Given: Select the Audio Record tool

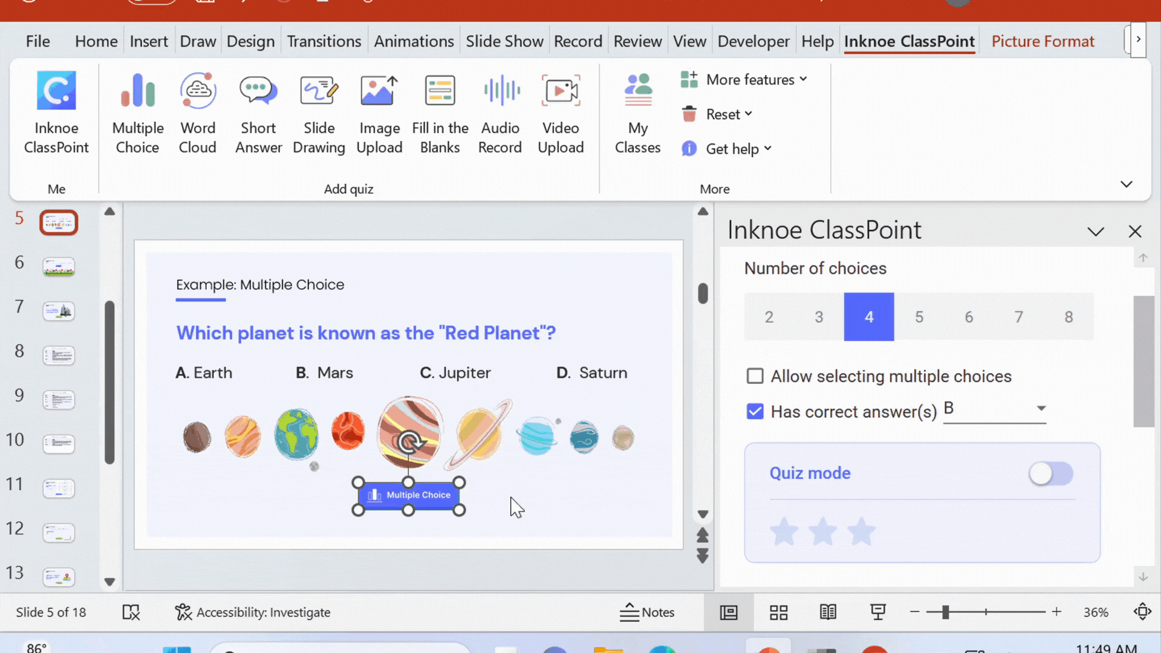Looking at the screenshot, I should pos(500,111).
